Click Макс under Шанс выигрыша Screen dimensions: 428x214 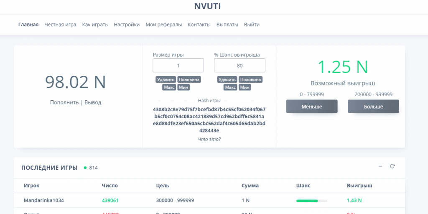(x=231, y=87)
